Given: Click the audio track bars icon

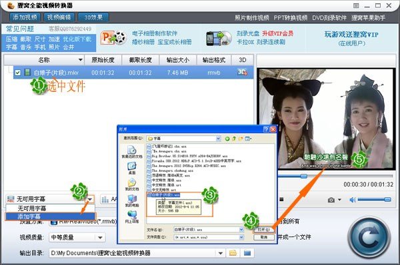Looking at the screenshot, I should (x=105, y=199).
